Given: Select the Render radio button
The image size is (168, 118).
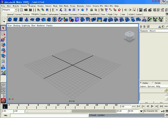Looking at the screenshot, I should coord(153,83).
